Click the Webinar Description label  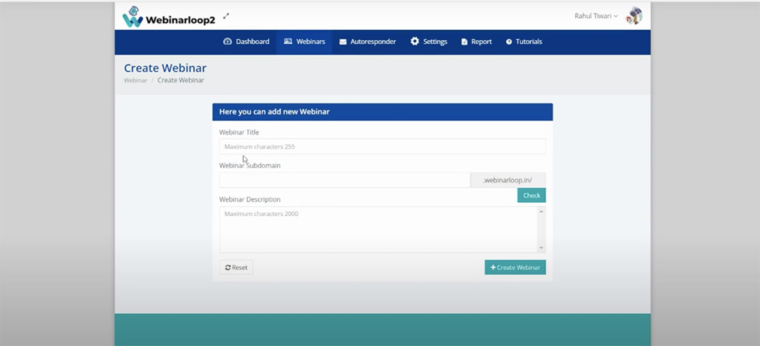(x=250, y=199)
